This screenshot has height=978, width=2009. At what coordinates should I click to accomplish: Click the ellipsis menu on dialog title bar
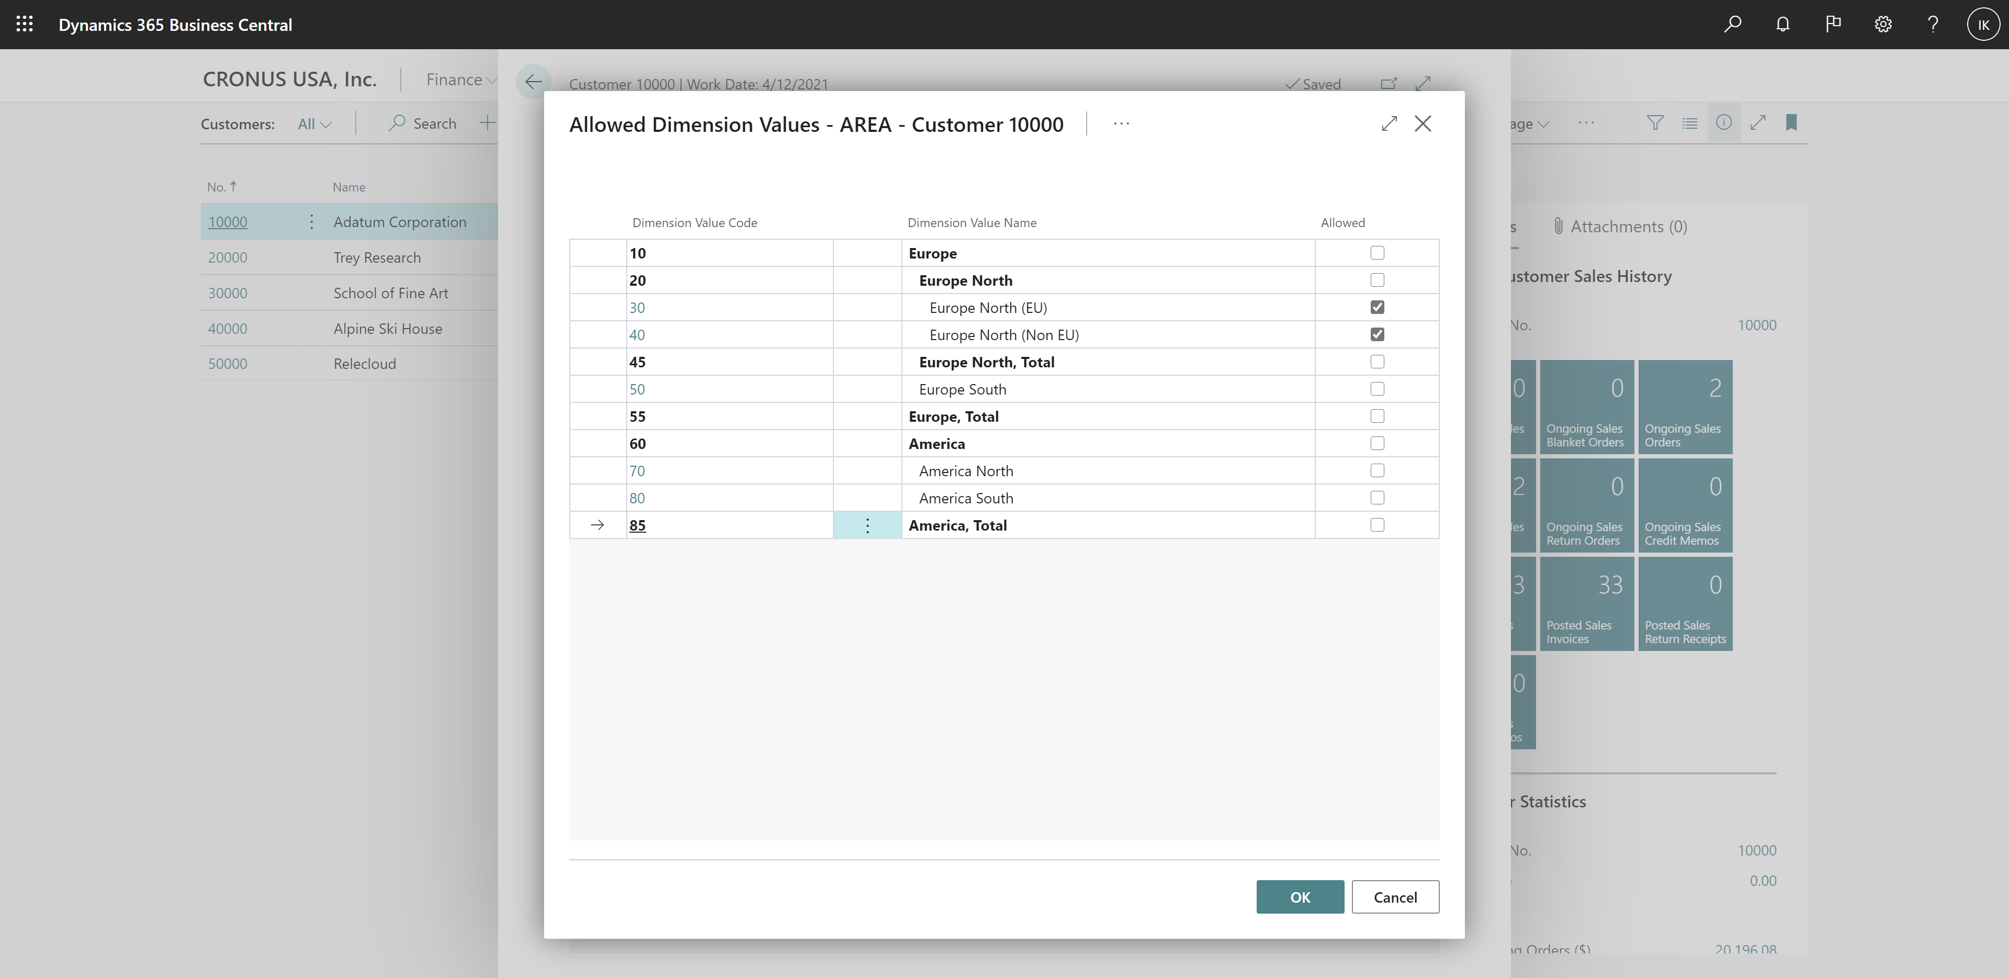pyautogui.click(x=1119, y=122)
